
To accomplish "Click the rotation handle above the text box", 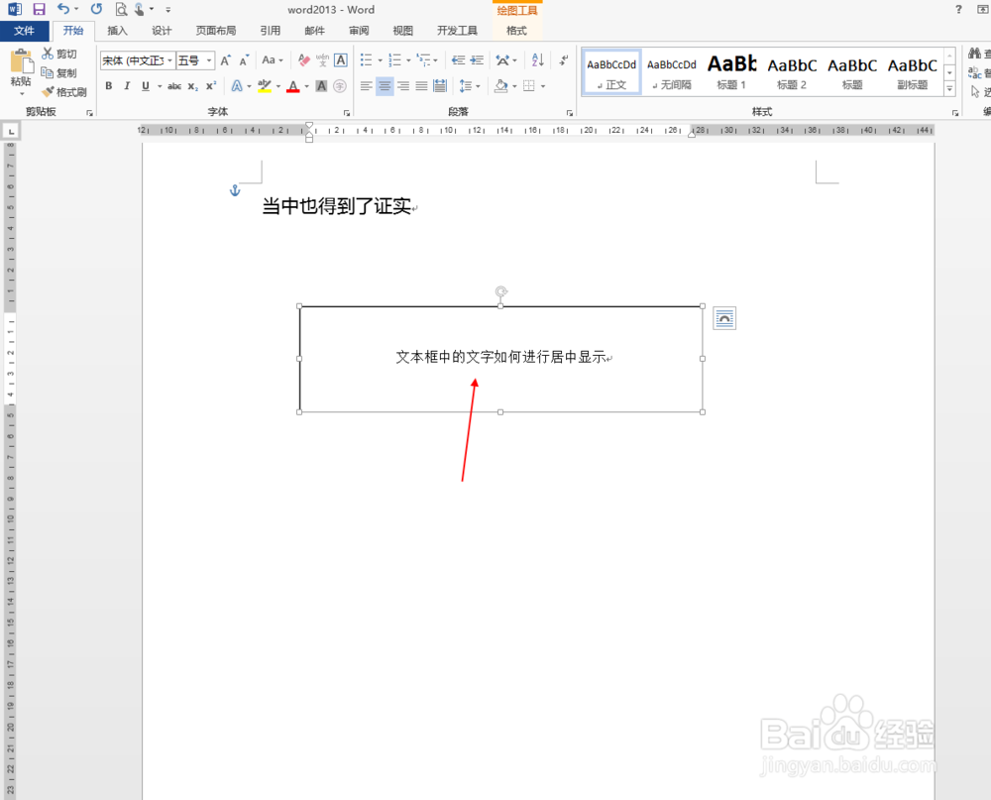I will [x=500, y=291].
